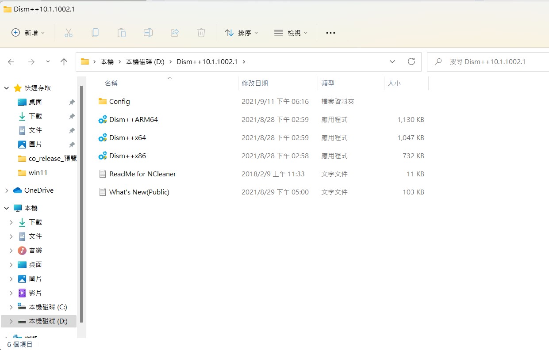Click the Cut scissors icon
Screen dimensions: 549x350
[x=68, y=33]
